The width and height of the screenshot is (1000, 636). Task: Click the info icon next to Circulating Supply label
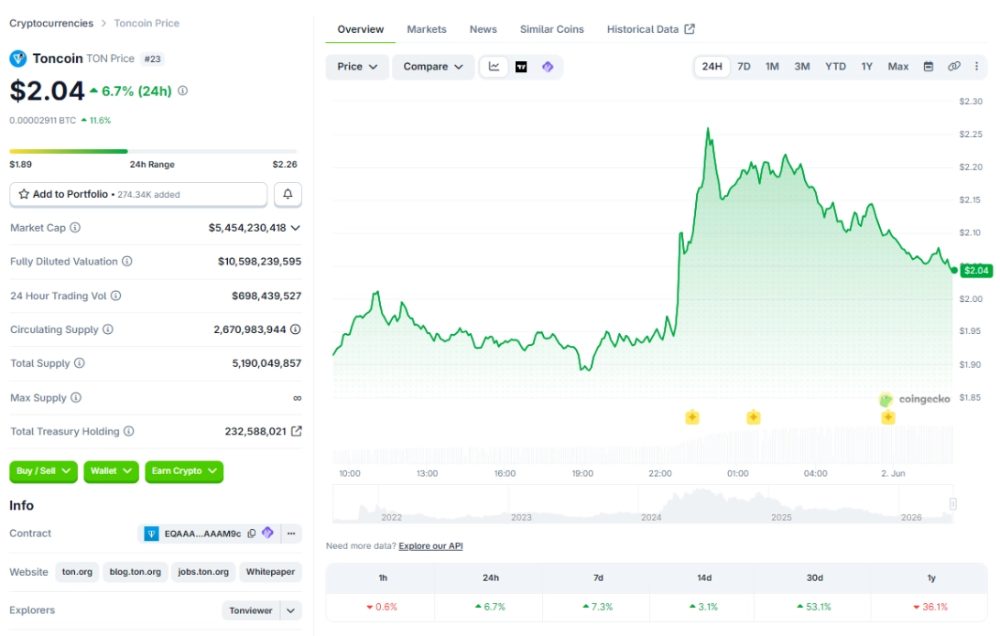108,329
